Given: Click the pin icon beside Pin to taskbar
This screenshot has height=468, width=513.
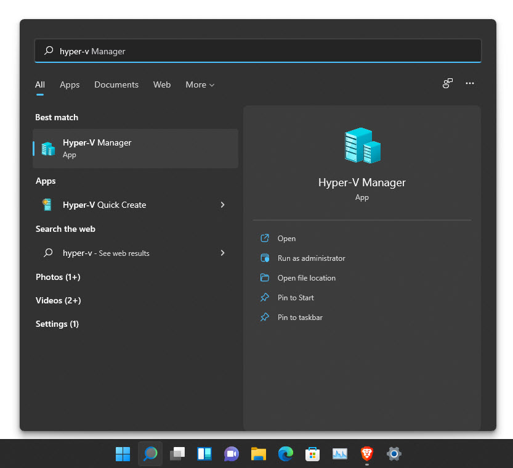Looking at the screenshot, I should tap(265, 317).
